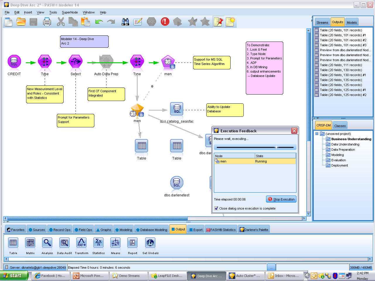
Task: Toggle Close dialog once execution is complete
Action: pyautogui.click(x=216, y=208)
